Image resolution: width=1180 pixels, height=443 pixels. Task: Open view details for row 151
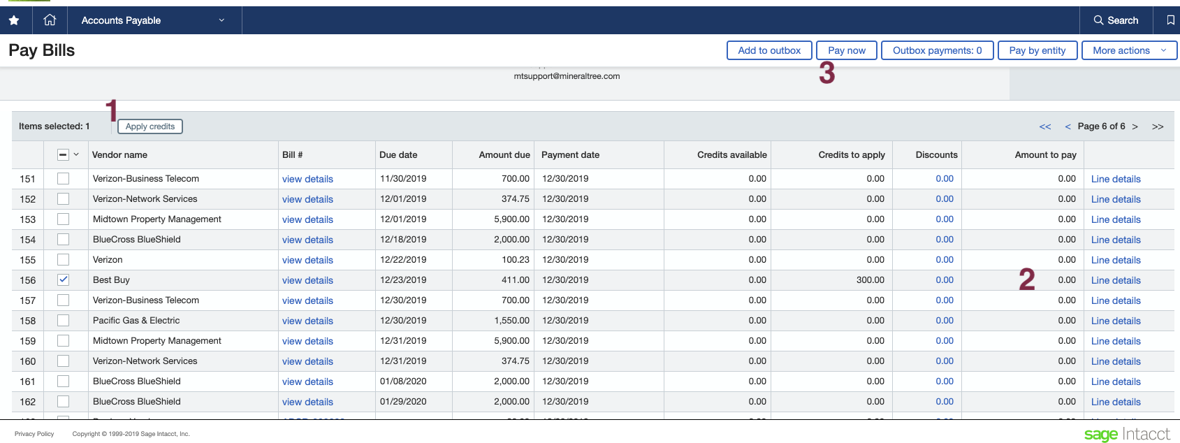[307, 179]
